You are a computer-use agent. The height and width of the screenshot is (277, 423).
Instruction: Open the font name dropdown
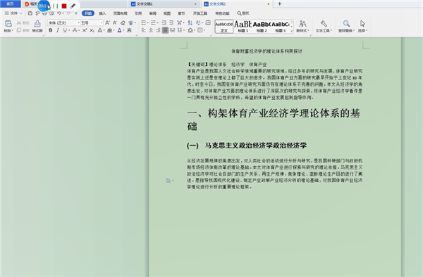78,23
